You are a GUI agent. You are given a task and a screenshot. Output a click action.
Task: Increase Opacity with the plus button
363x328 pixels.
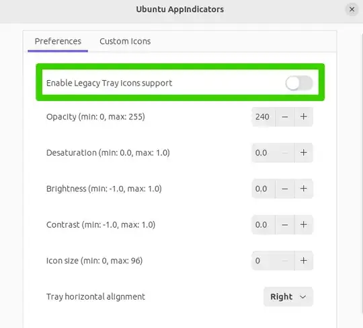pyautogui.click(x=303, y=117)
